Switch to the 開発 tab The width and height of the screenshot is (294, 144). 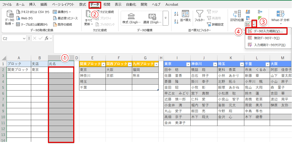144,5
